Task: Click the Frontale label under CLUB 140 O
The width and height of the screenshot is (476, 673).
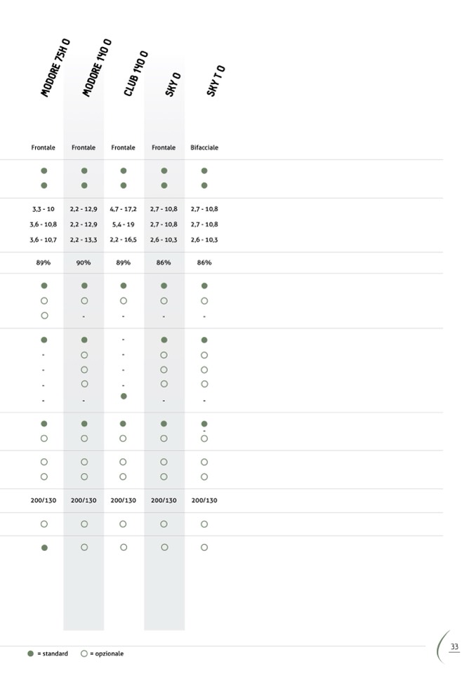Action: 123,148
